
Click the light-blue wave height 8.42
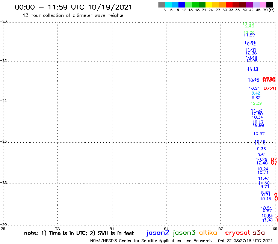coord(256,93)
